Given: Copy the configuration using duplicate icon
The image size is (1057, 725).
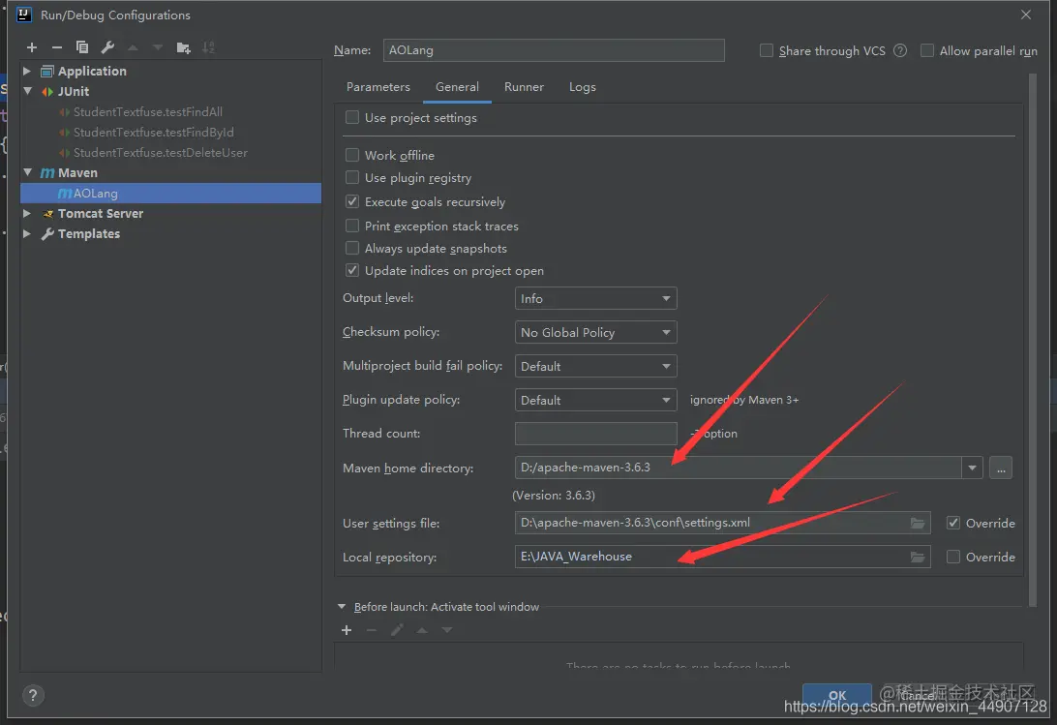Looking at the screenshot, I should tap(82, 47).
